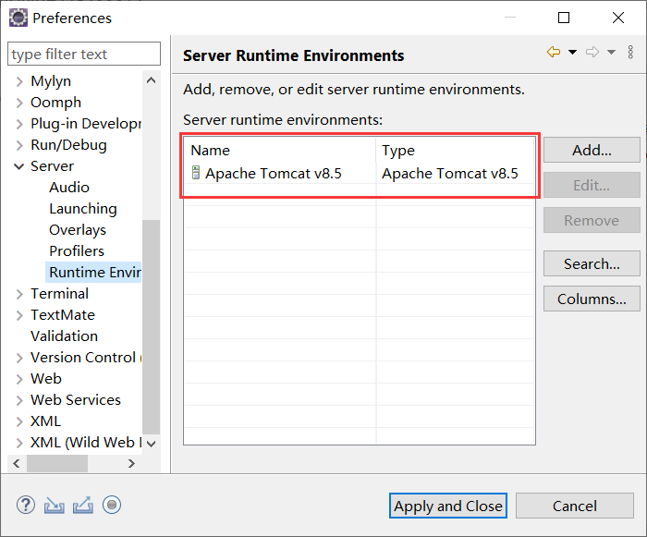
Task: Click the Name column header
Action: click(280, 151)
